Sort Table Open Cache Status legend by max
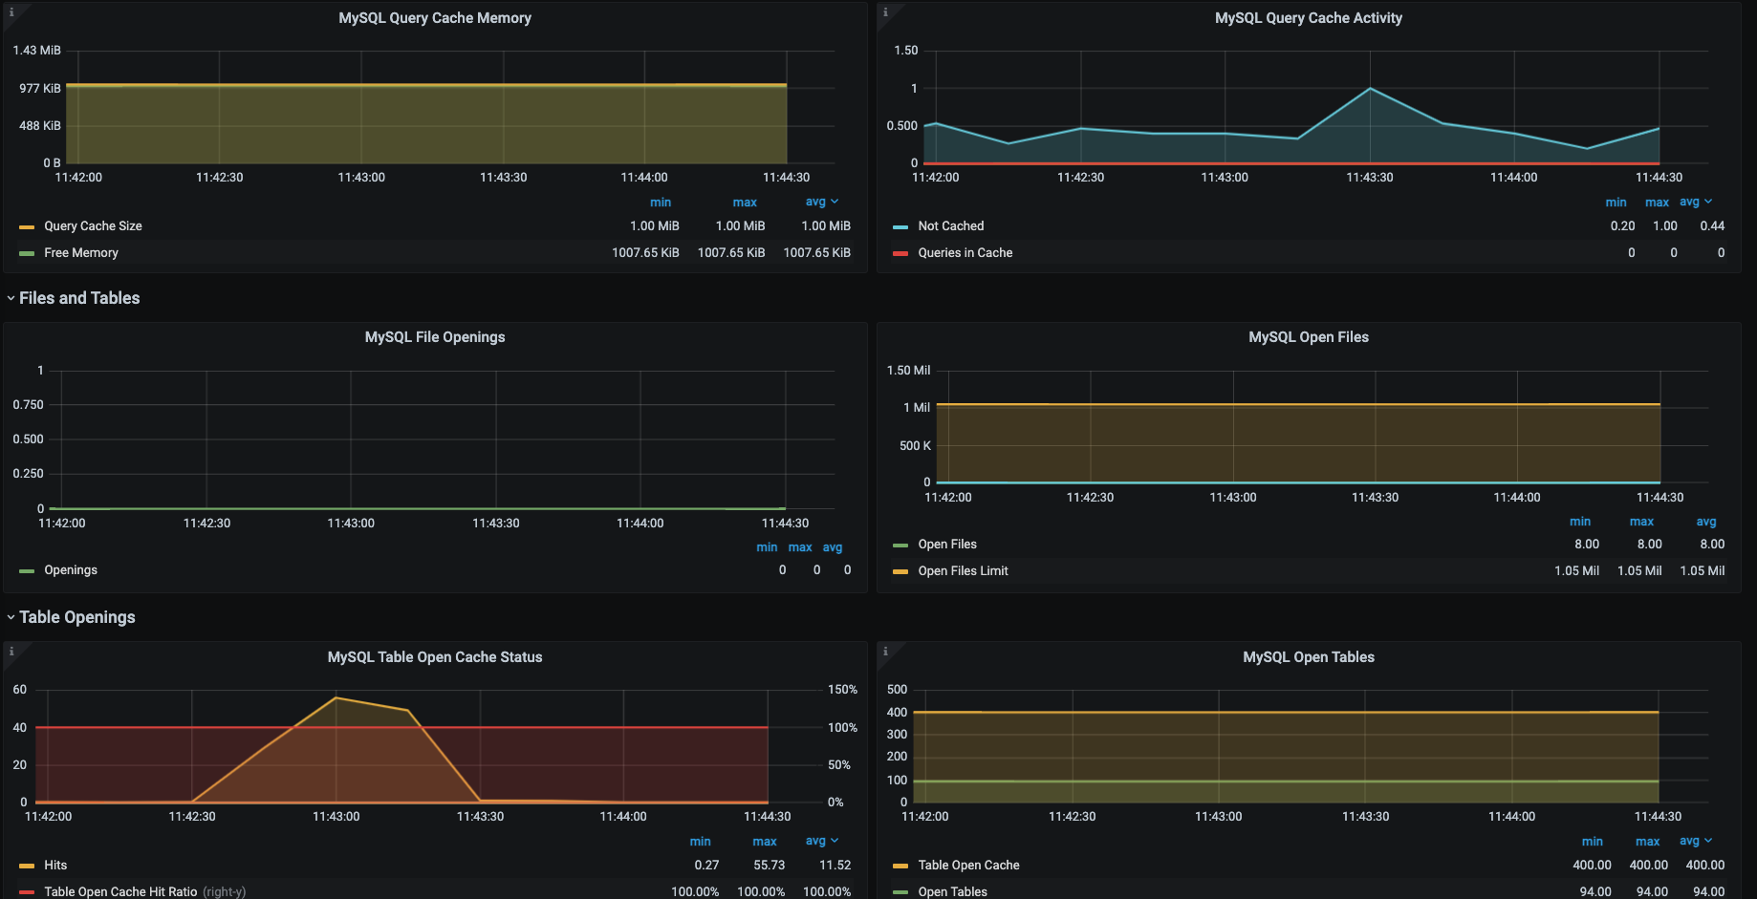The image size is (1757, 899). [x=765, y=842]
